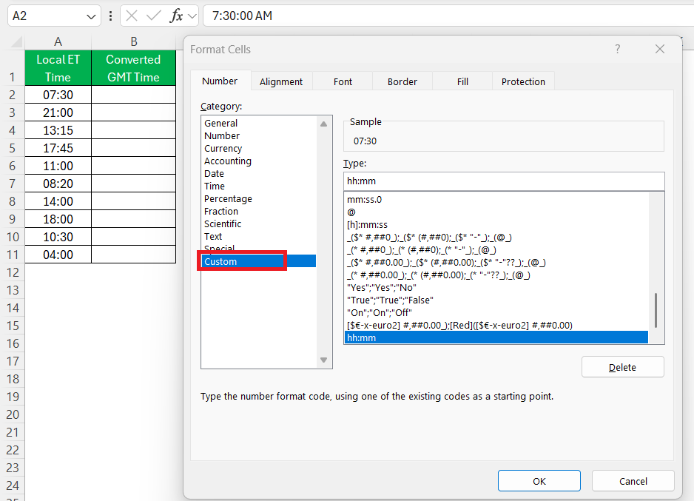Select the "Yes";"Yes";"No" format code
Screen dimensions: 694x501
(x=496, y=287)
